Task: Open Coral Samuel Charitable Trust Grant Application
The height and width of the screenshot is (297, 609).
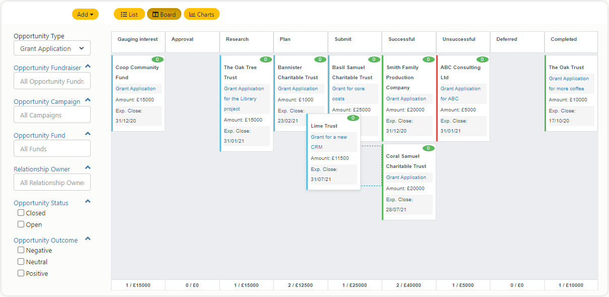Action: [x=406, y=177]
